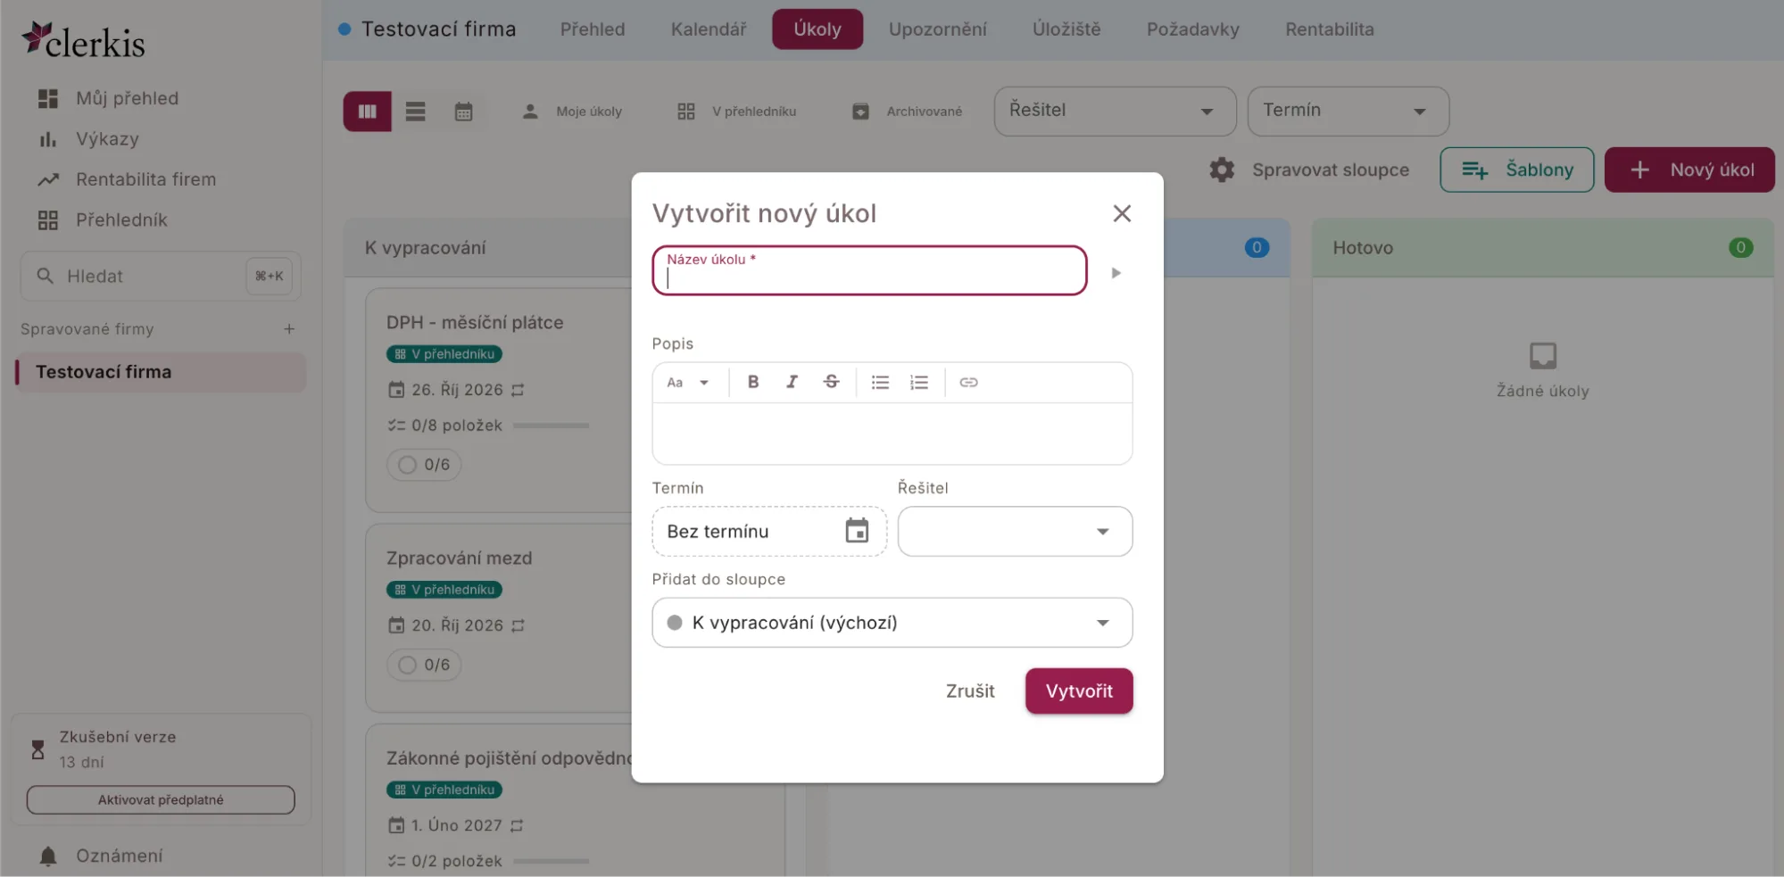Insert numbered list in description
The height and width of the screenshot is (877, 1784).
point(919,382)
